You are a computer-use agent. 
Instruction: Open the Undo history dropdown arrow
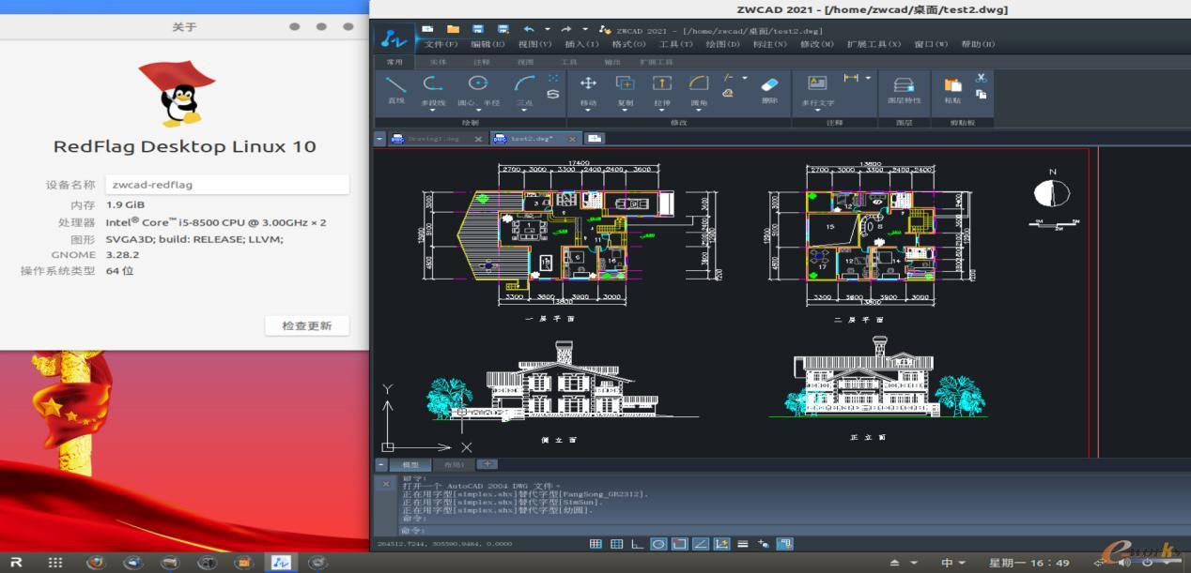coord(548,29)
